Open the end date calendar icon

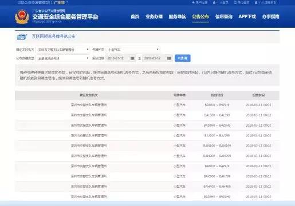click(x=169, y=58)
